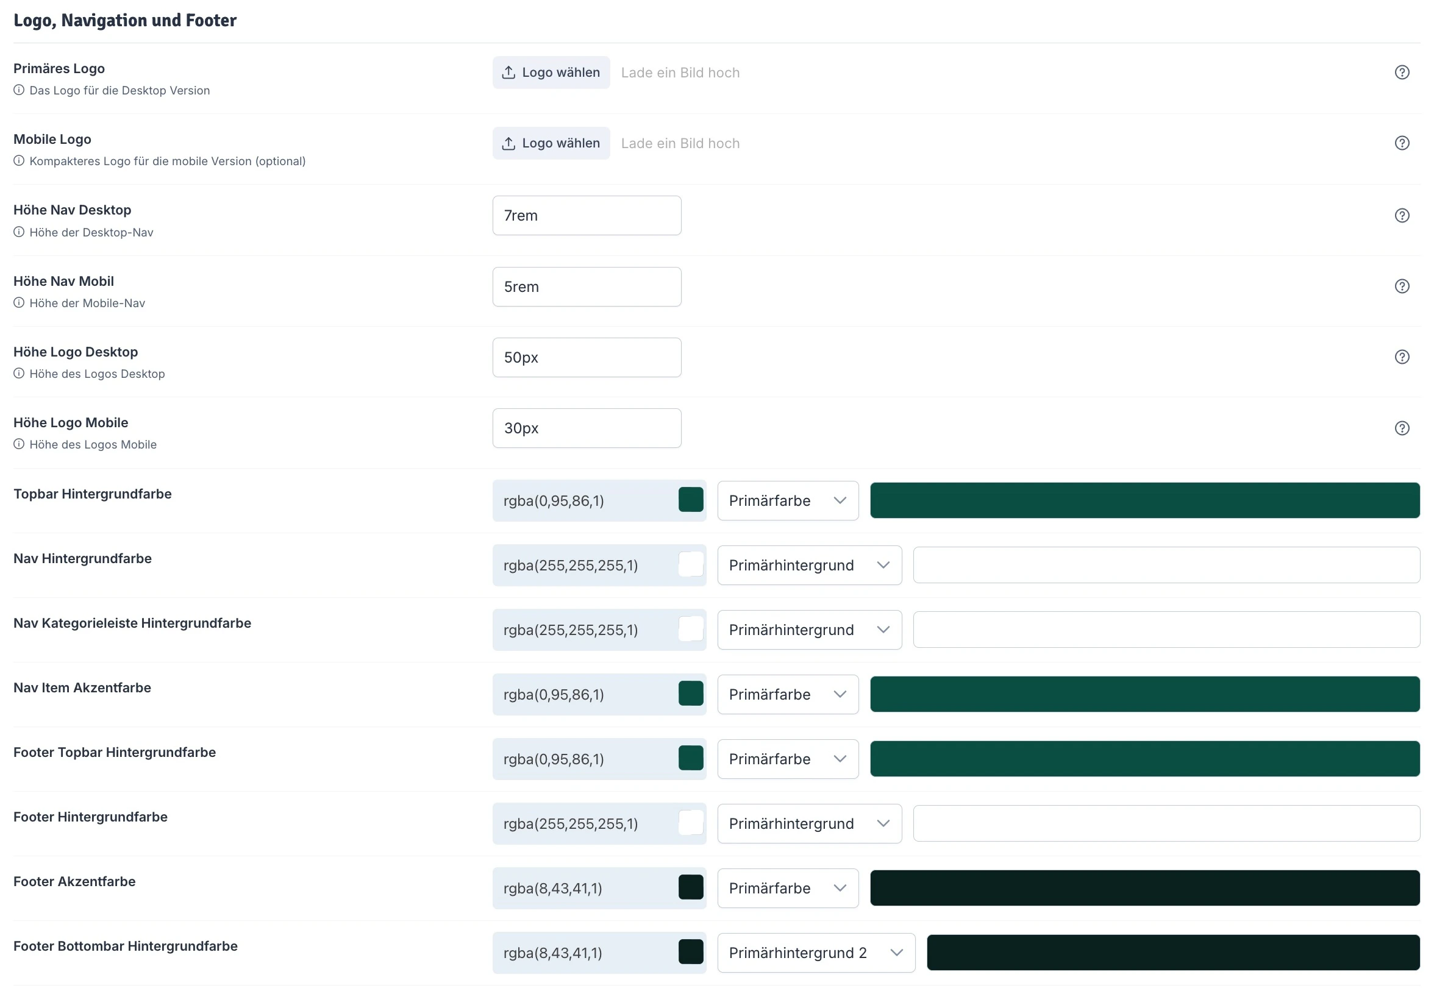
Task: Focus the Höhe Nav Desktop 7rem field
Action: [x=587, y=215]
